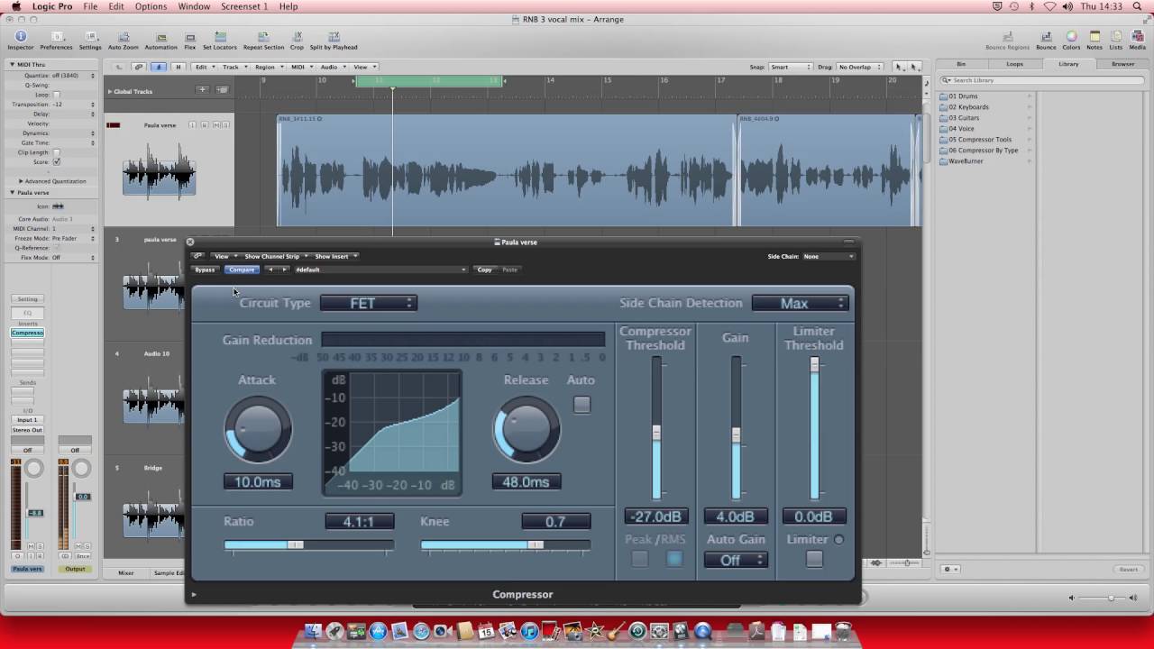Open Show Channel Strip menu button
The width and height of the screenshot is (1154, 649).
click(274, 256)
